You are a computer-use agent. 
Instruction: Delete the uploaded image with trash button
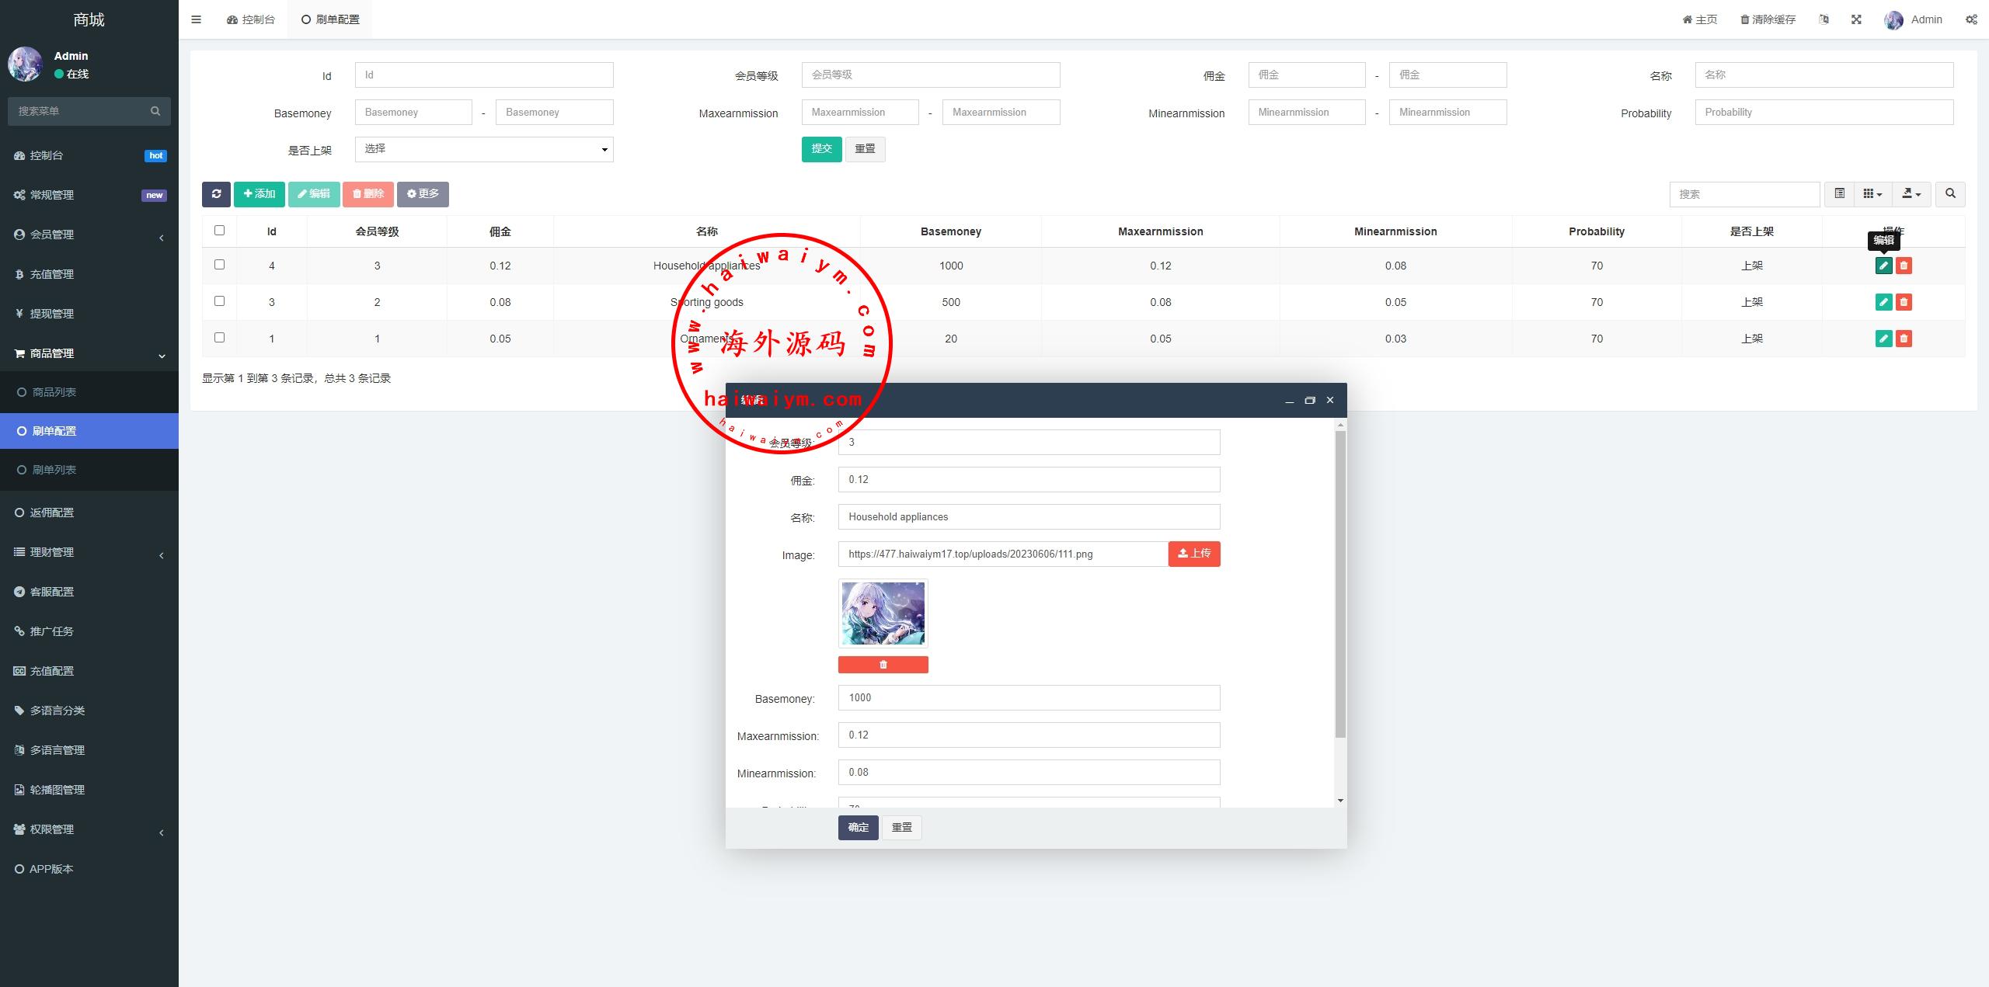pyautogui.click(x=883, y=665)
